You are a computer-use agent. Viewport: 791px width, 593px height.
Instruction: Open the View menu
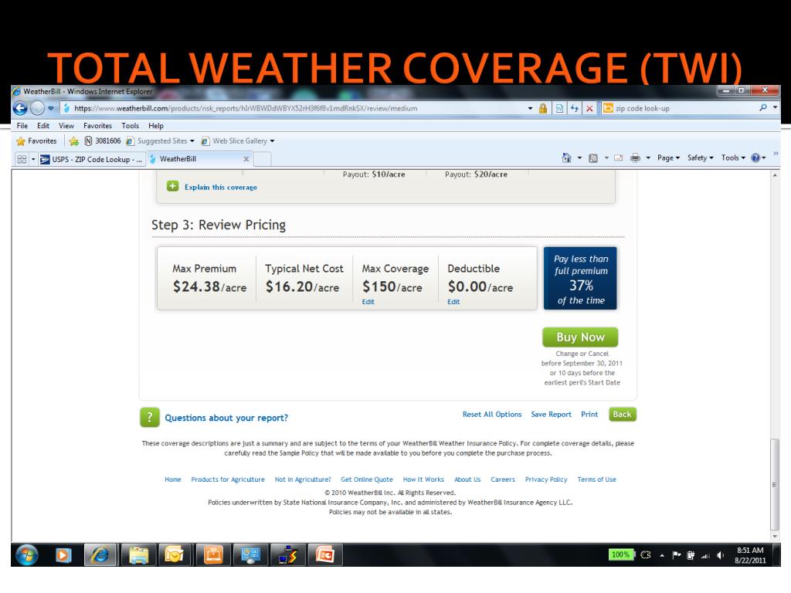click(x=66, y=126)
